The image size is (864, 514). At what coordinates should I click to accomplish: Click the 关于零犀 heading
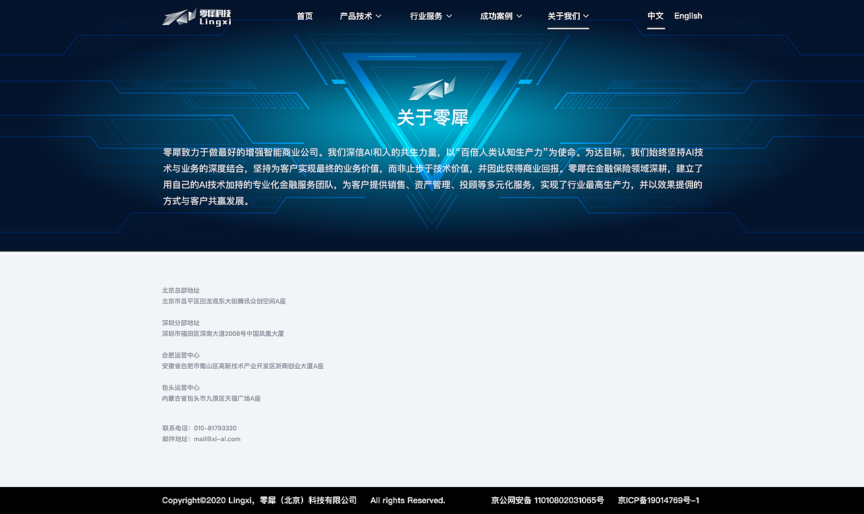433,118
